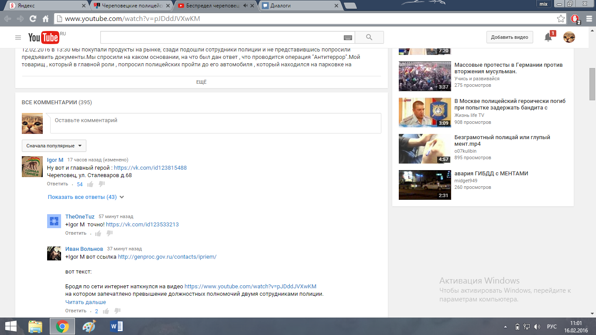Image resolution: width=596 pixels, height=335 pixels.
Task: Show hidden system tray icons
Action: pyautogui.click(x=506, y=327)
